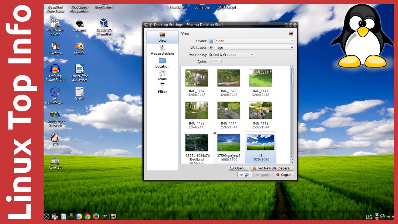Expand the Wallpaper dropdown showing Image

coord(251,48)
